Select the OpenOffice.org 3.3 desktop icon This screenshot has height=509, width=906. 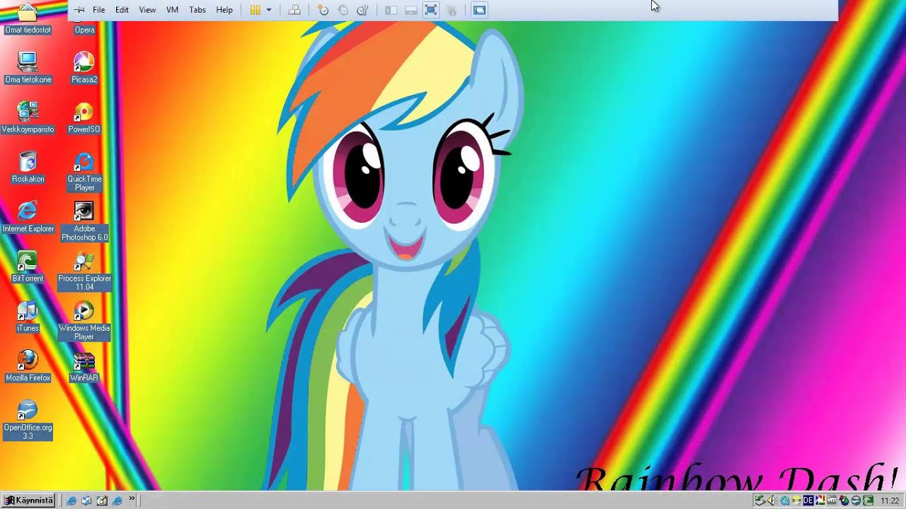click(28, 420)
